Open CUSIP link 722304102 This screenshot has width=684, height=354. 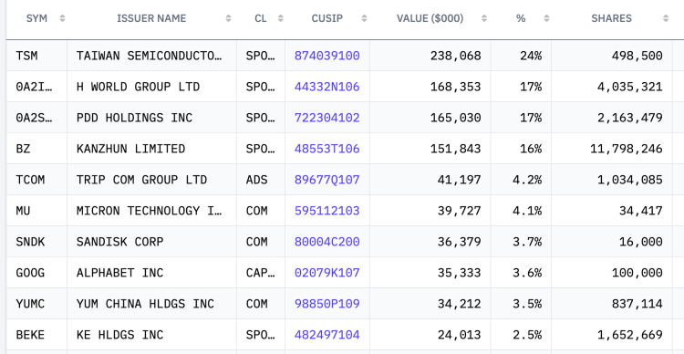click(x=327, y=118)
